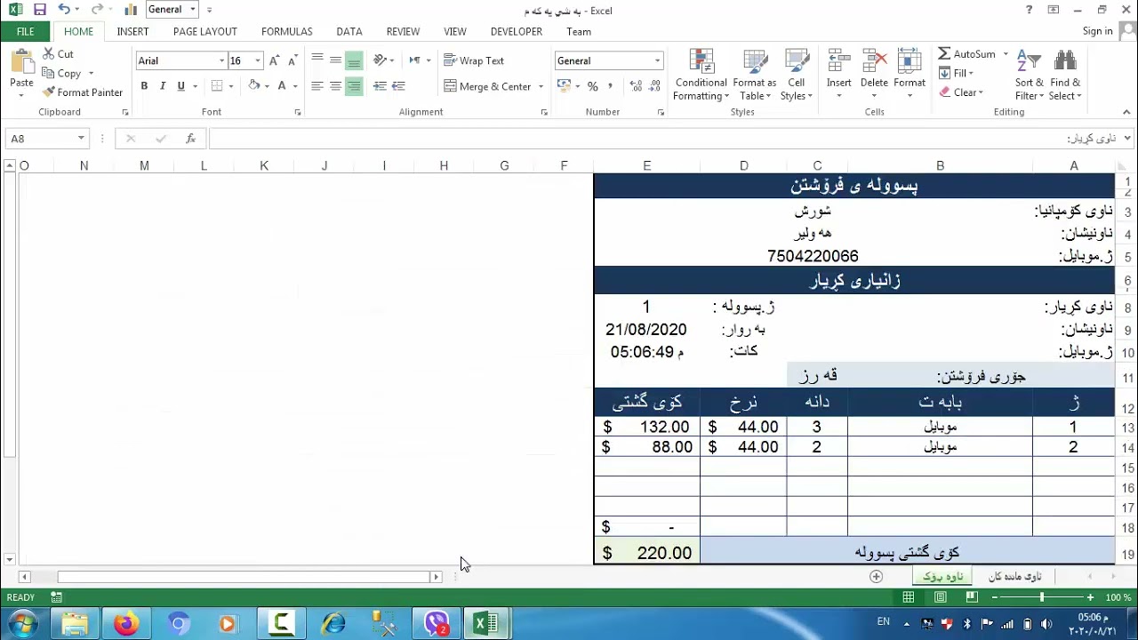1138x640 pixels.
Task: Open the Fill dropdown in Editing group
Action: (956, 73)
